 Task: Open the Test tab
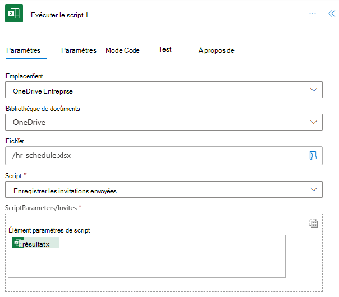[165, 49]
